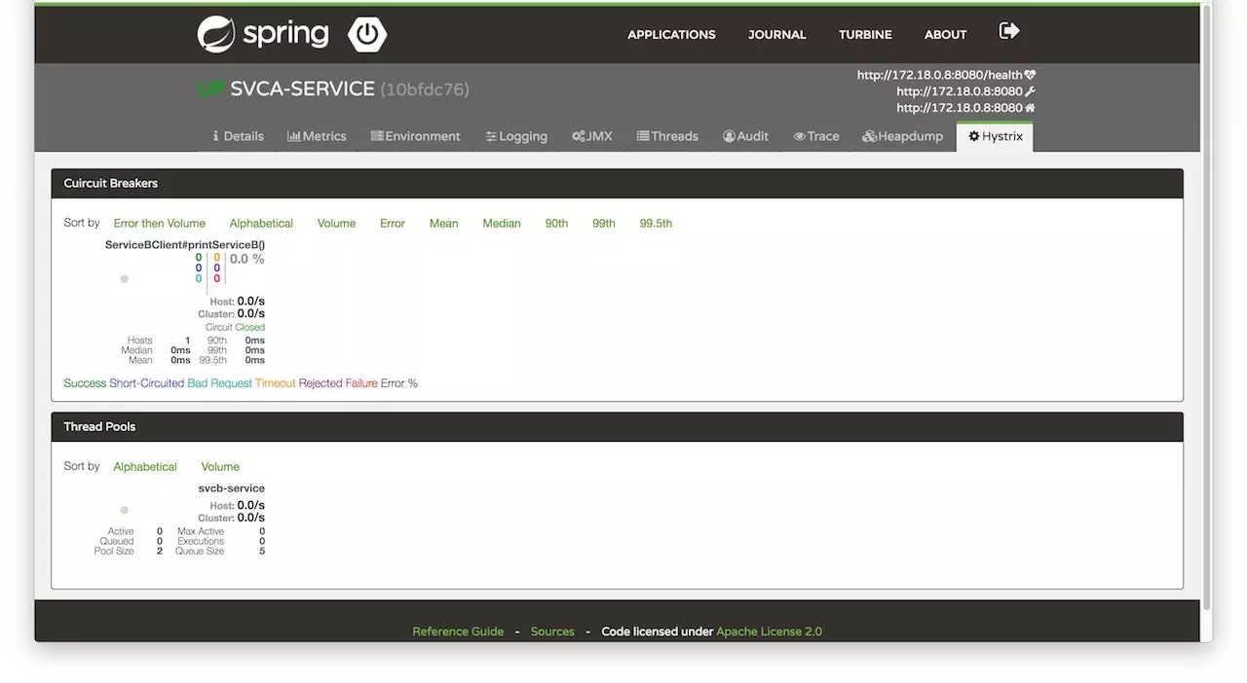Image resolution: width=1247 pixels, height=683 pixels.
Task: Click the Spring Boot Admin power logo
Action: coord(367,35)
